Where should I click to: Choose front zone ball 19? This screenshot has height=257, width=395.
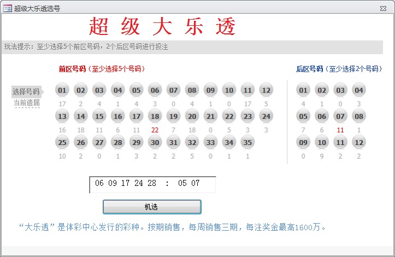point(173,116)
